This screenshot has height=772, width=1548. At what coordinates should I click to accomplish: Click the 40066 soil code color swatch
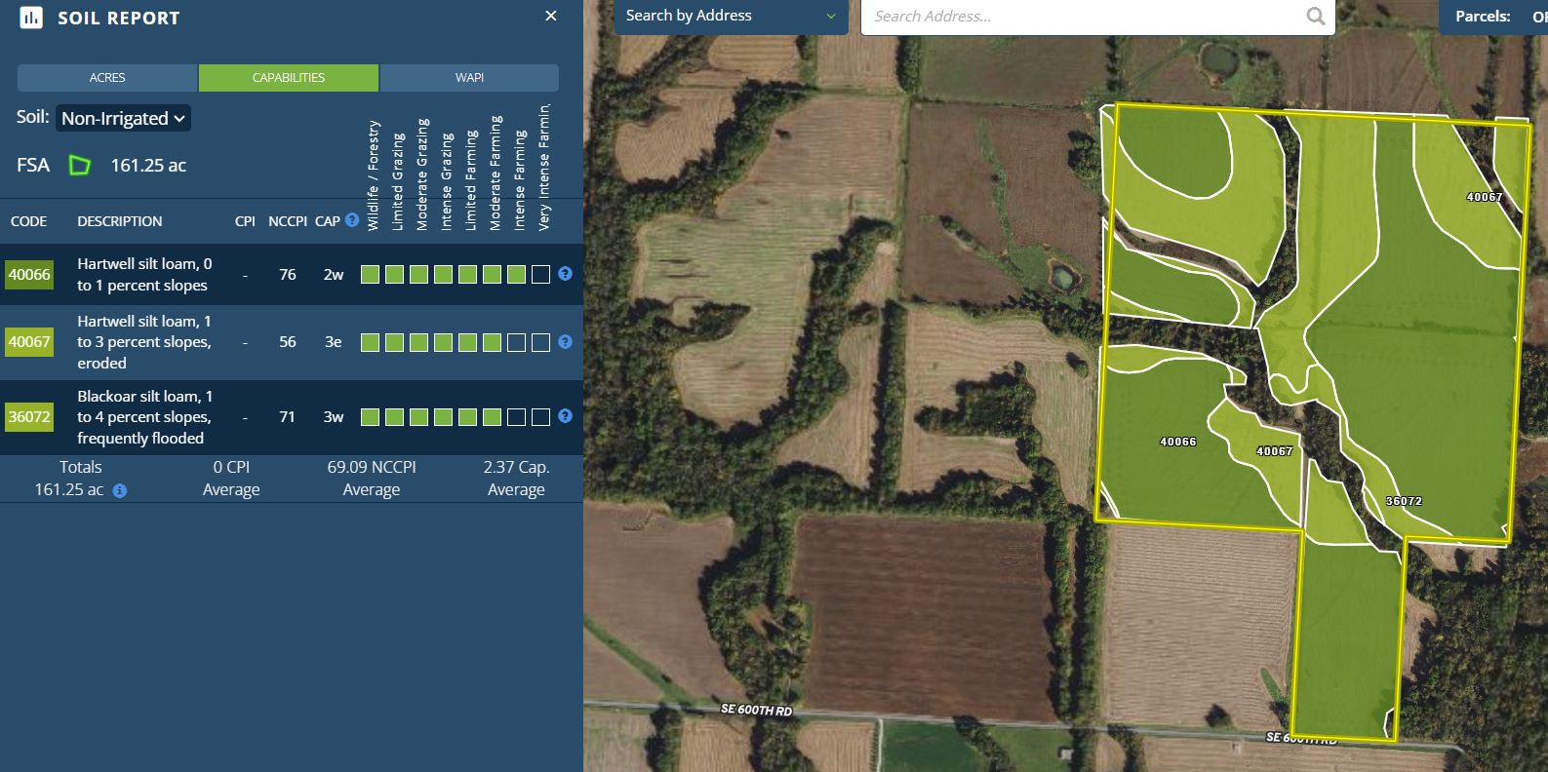(x=29, y=275)
